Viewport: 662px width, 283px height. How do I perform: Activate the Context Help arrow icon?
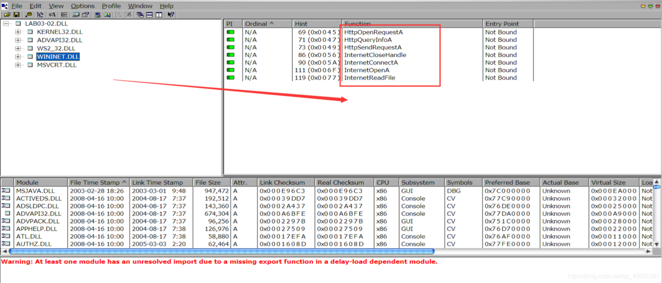pyautogui.click(x=171, y=15)
